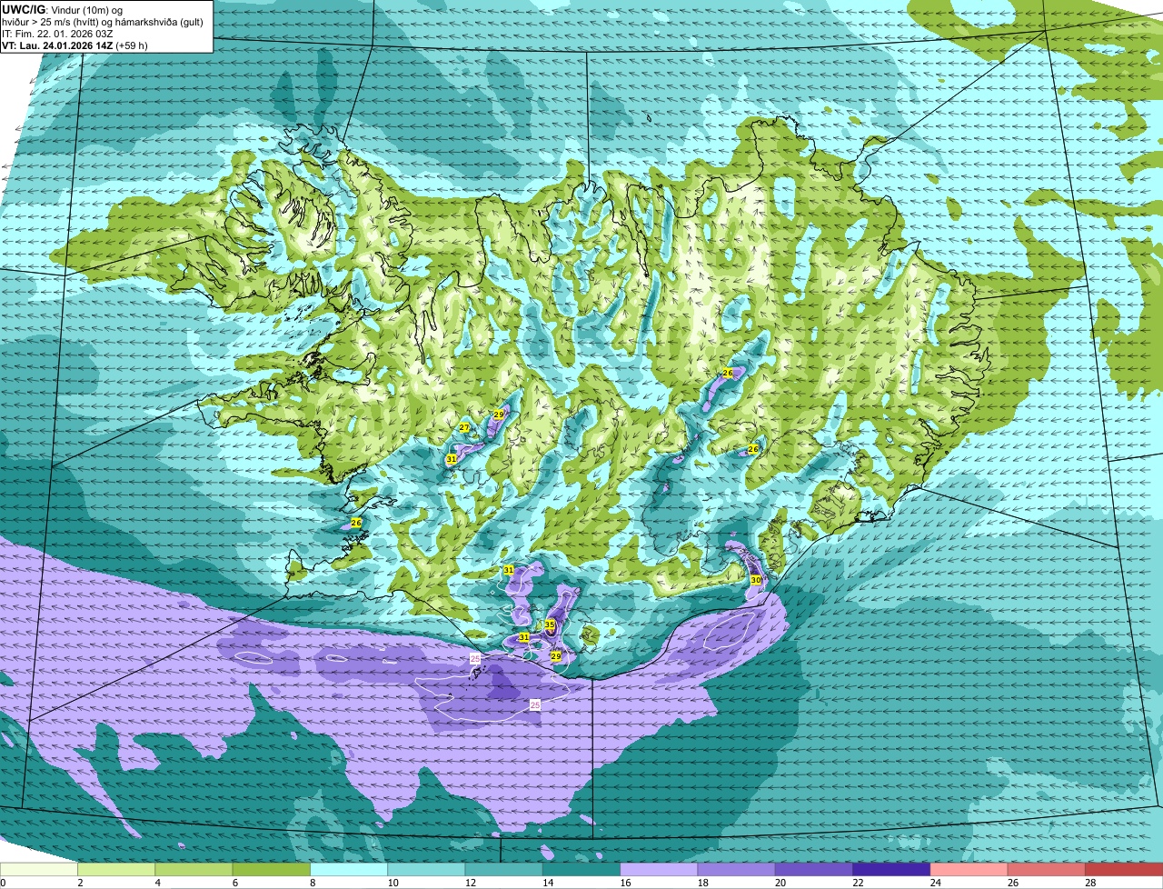Click the legend scale number "22"

857,883
